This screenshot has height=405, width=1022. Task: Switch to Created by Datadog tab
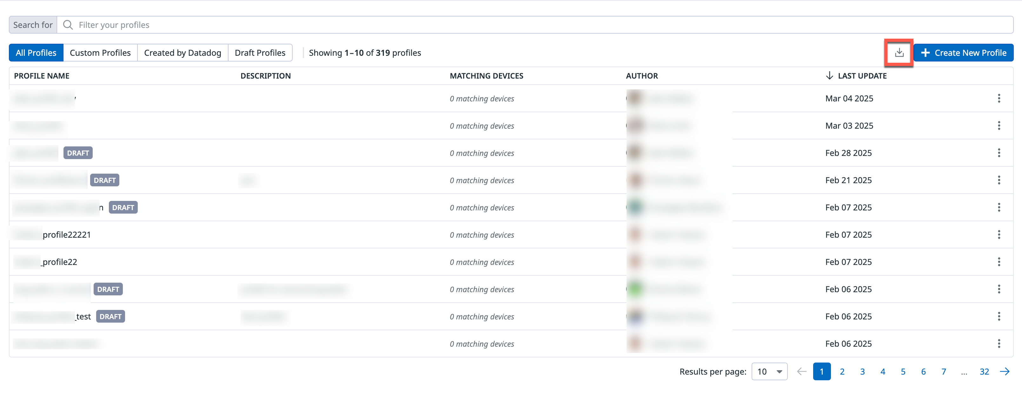point(182,53)
